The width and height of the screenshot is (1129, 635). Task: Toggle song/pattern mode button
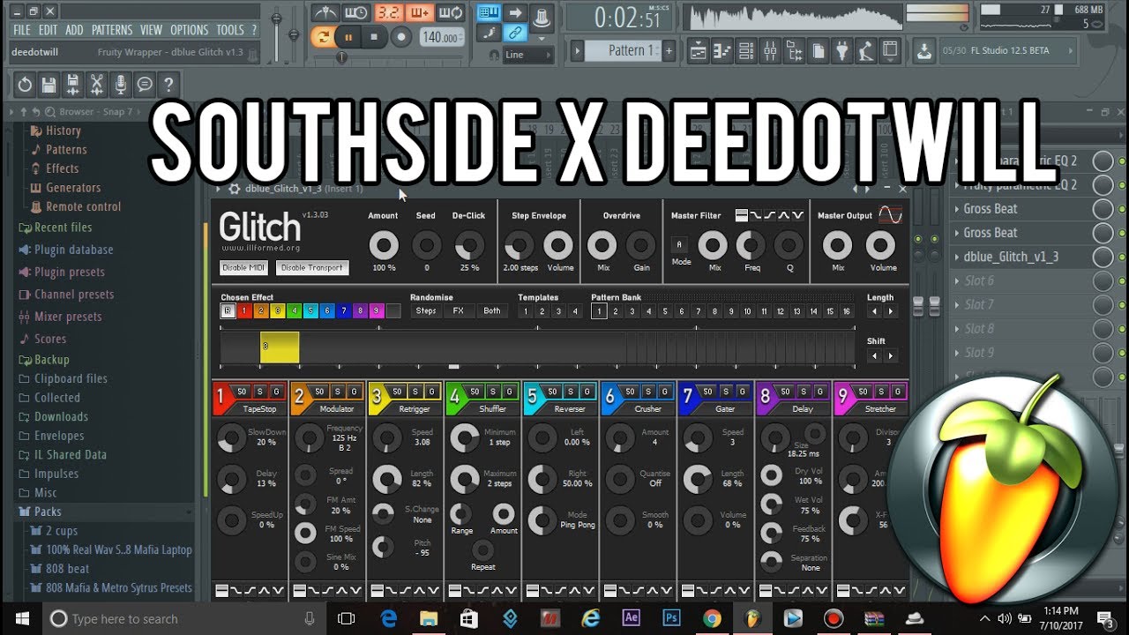pyautogui.click(x=322, y=36)
